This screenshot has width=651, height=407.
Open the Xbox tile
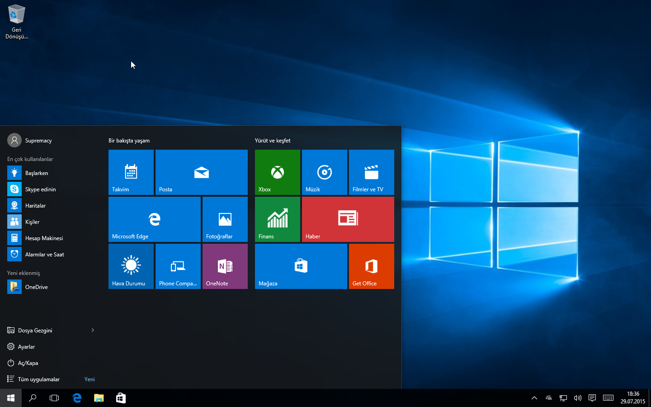tap(278, 172)
